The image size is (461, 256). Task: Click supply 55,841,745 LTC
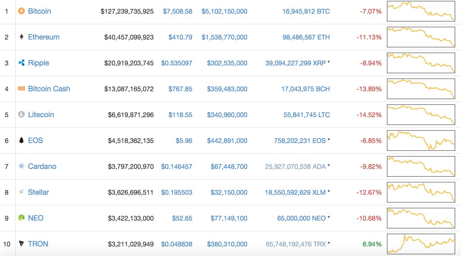(307, 115)
